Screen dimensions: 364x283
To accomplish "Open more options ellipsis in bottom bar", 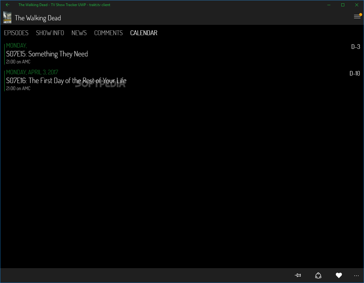I will 356,275.
